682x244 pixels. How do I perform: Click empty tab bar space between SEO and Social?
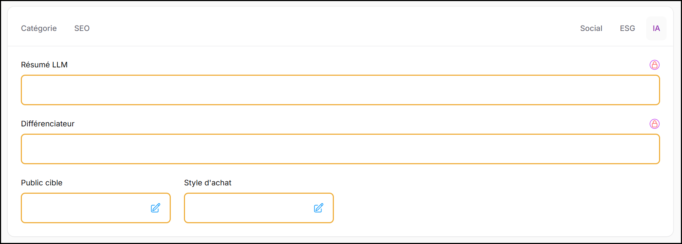click(328, 28)
